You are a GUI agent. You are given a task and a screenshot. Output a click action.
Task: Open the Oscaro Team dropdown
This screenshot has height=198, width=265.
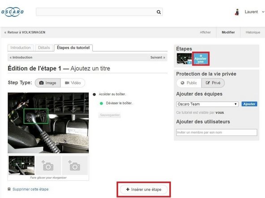pyautogui.click(x=207, y=104)
